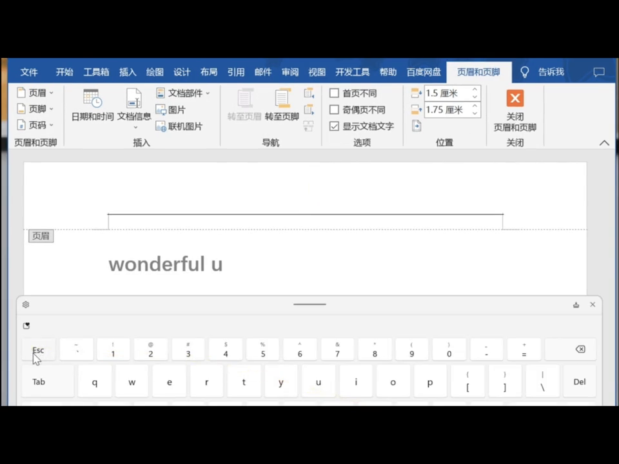Tap the Esc key

[x=38, y=349]
